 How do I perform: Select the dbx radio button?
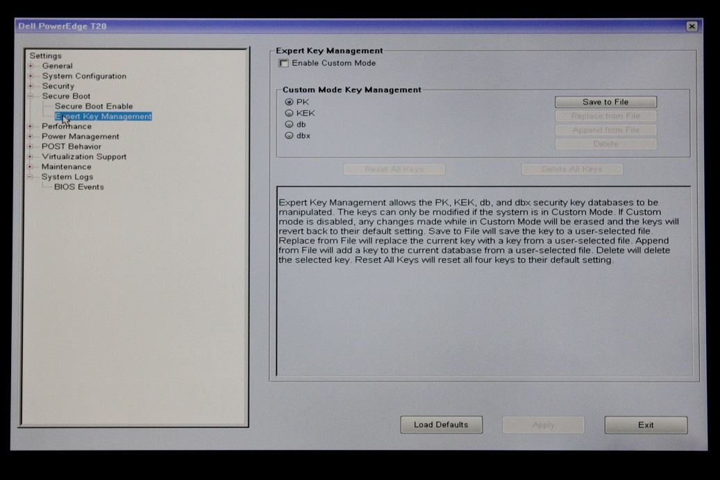pos(289,135)
